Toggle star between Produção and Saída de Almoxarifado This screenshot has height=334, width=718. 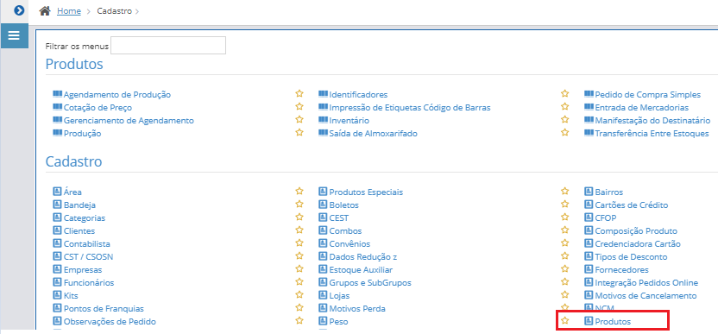coord(299,132)
